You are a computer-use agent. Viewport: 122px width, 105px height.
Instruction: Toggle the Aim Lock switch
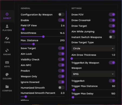point(61,54)
